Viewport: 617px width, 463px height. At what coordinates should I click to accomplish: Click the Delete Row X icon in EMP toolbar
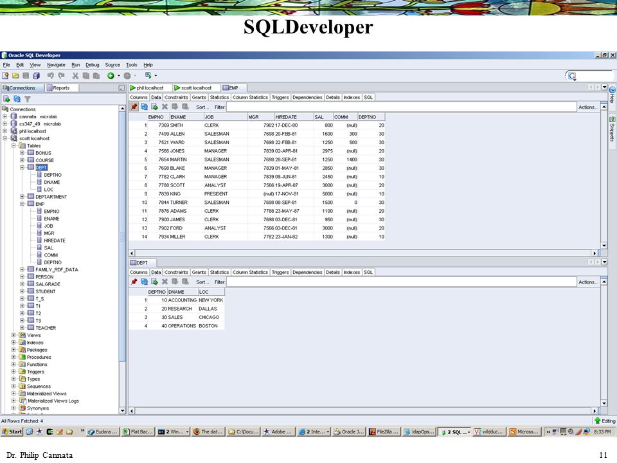point(165,107)
